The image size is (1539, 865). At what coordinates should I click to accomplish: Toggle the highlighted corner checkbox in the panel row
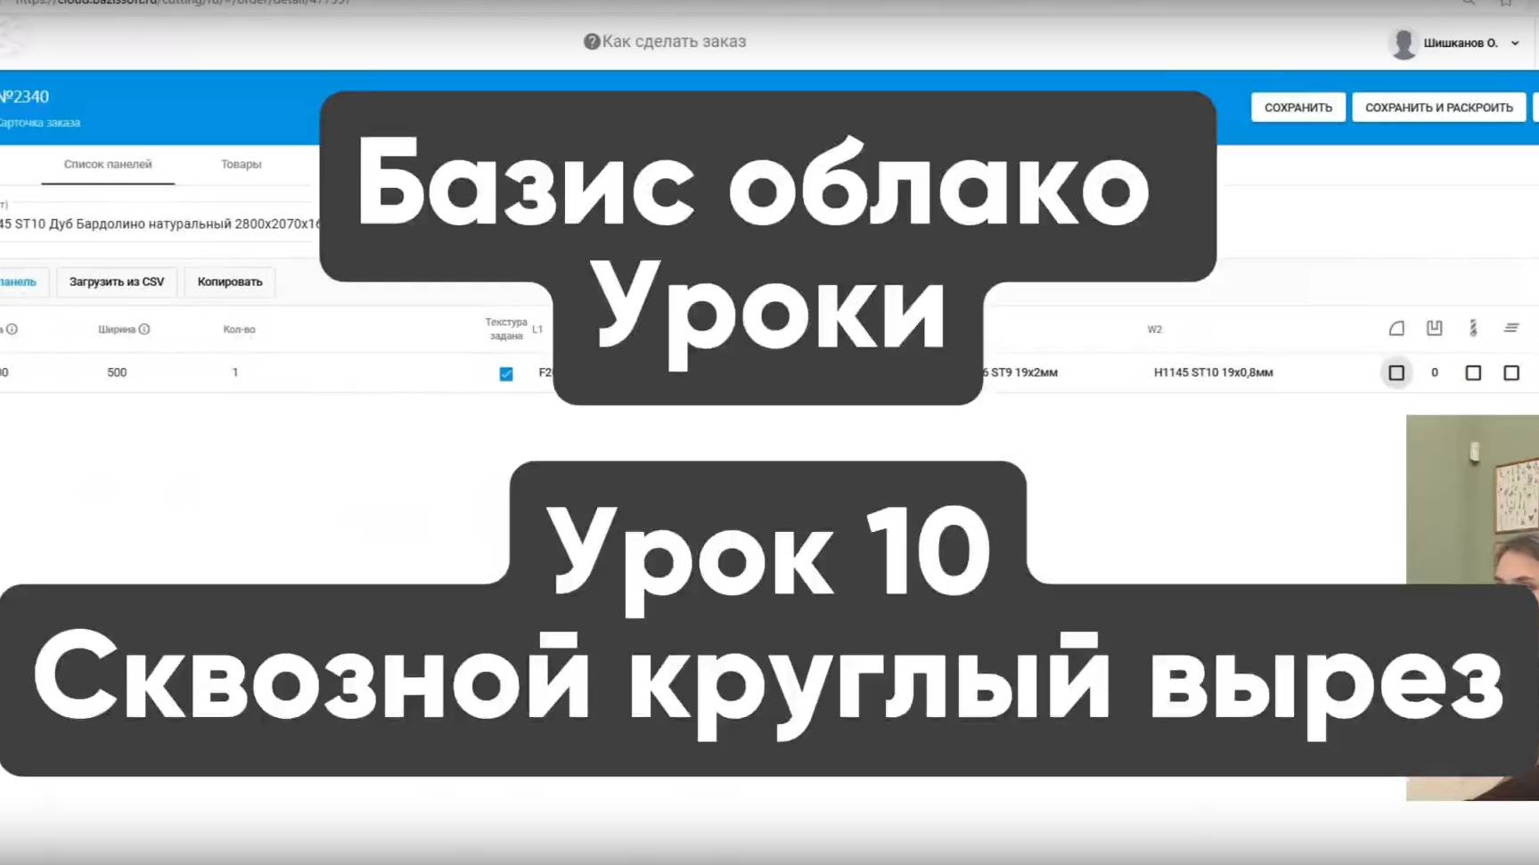click(1396, 373)
